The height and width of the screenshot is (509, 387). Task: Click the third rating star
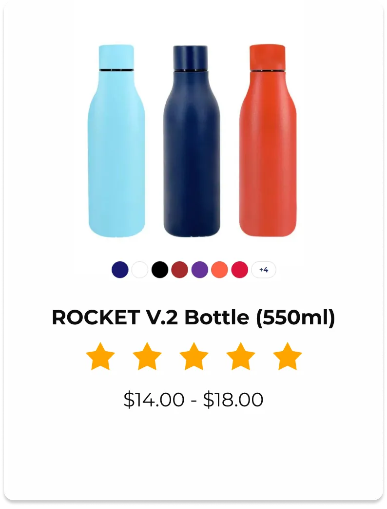click(x=193, y=357)
